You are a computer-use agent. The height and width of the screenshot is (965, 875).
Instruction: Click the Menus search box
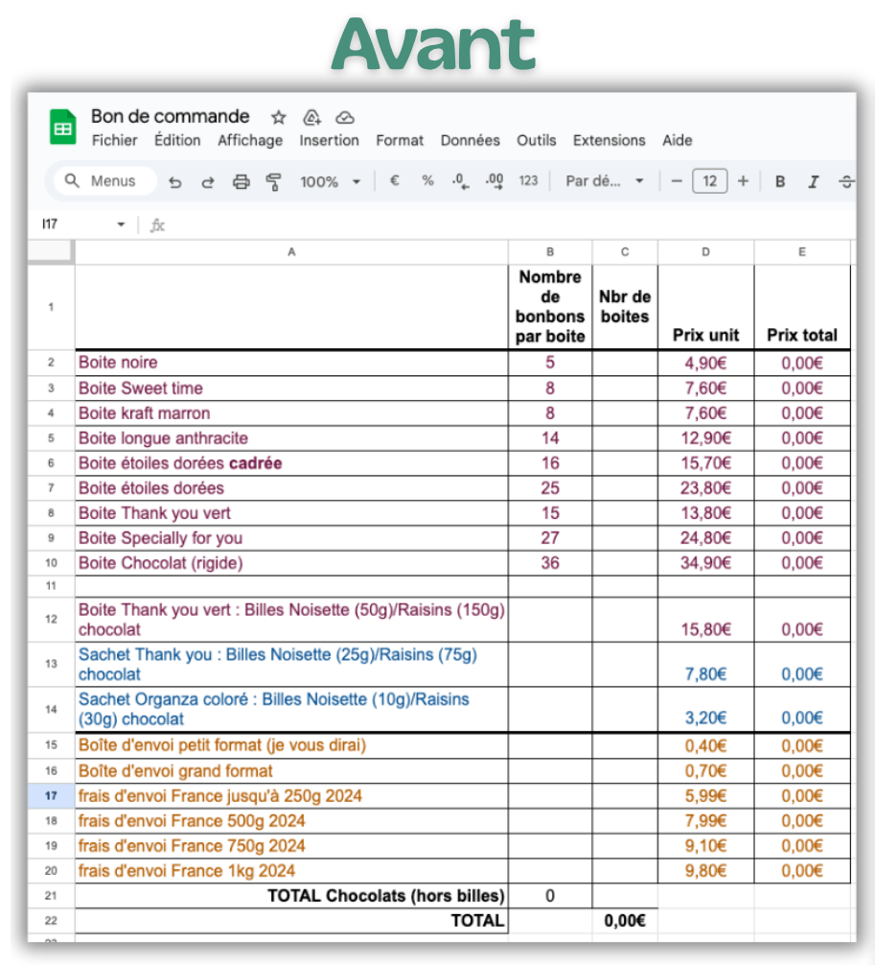pos(103,180)
